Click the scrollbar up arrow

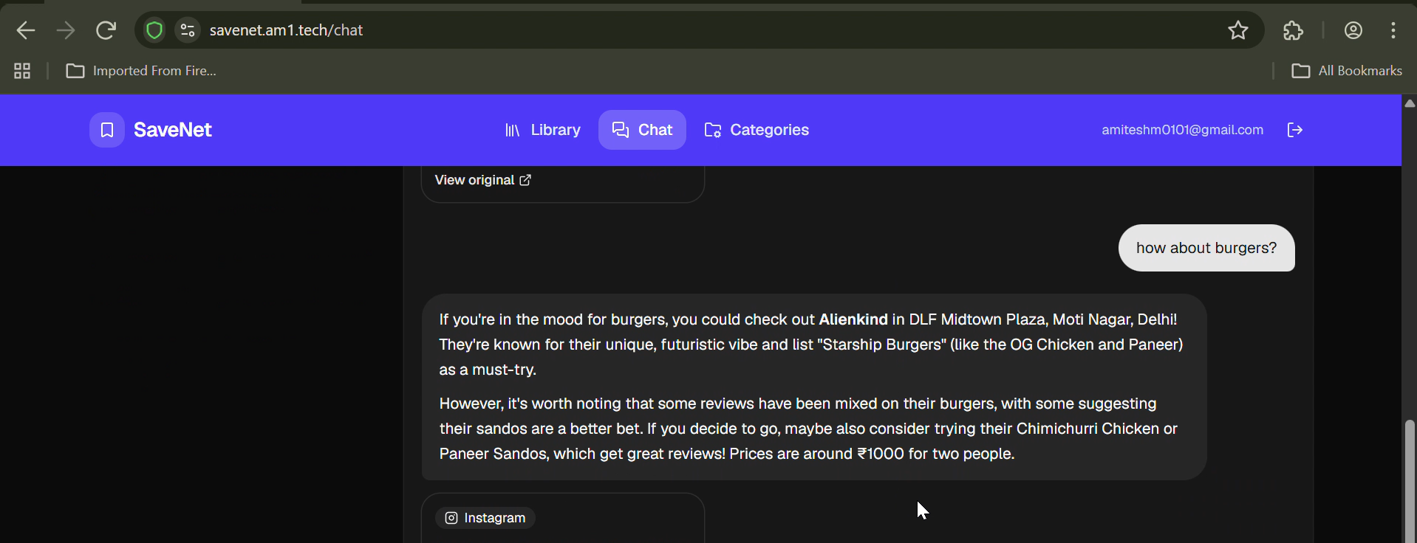pos(1410,103)
